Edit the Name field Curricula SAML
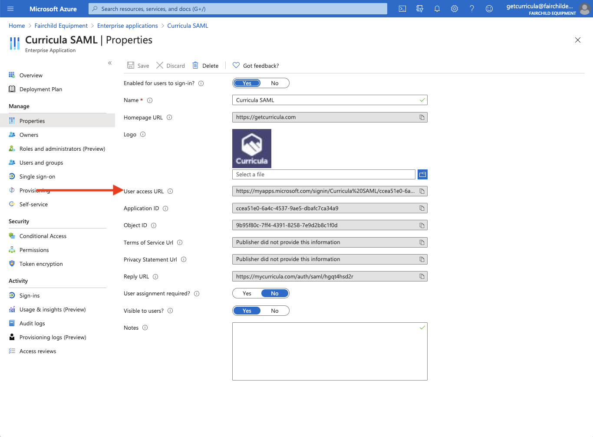Viewport: 593px width, 437px height. tap(330, 100)
